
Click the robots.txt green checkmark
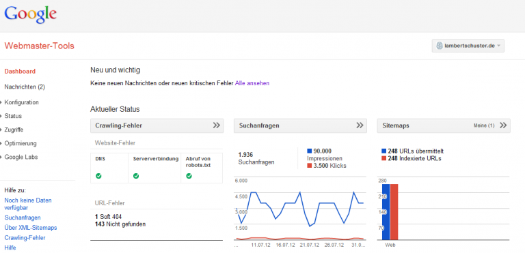click(189, 176)
